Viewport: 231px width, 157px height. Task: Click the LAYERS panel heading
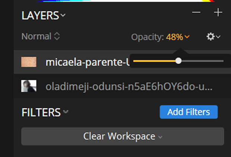pyautogui.click(x=40, y=16)
